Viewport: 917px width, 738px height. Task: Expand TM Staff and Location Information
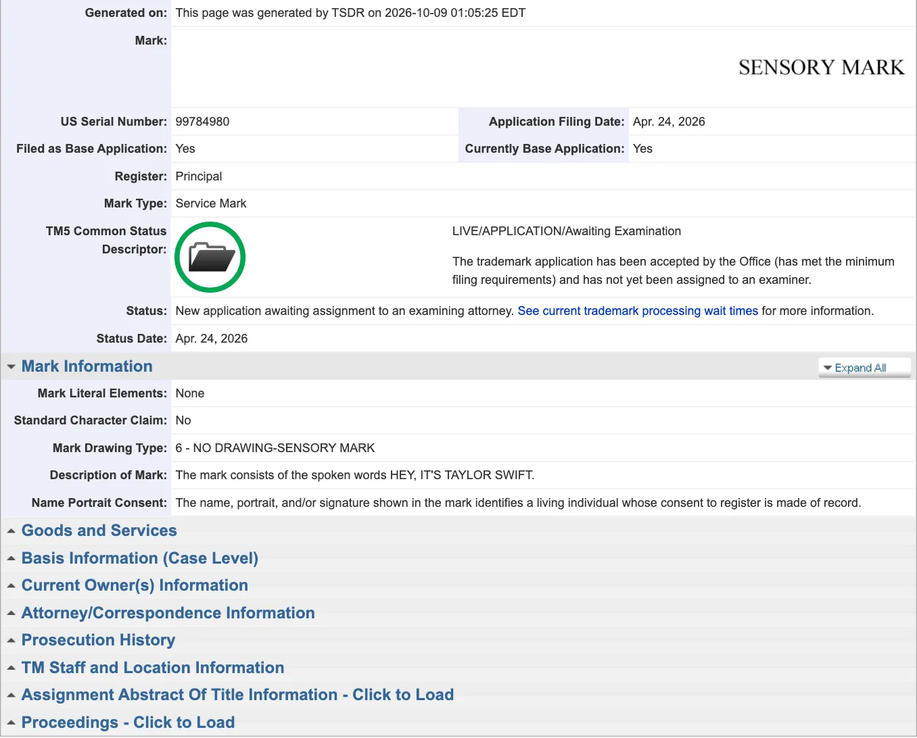pos(152,668)
